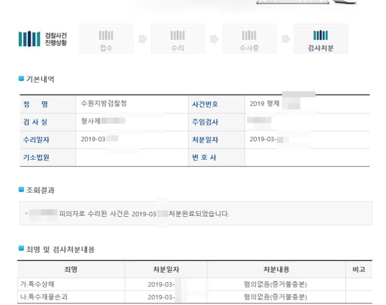Click the 형사제 office value

(90, 121)
